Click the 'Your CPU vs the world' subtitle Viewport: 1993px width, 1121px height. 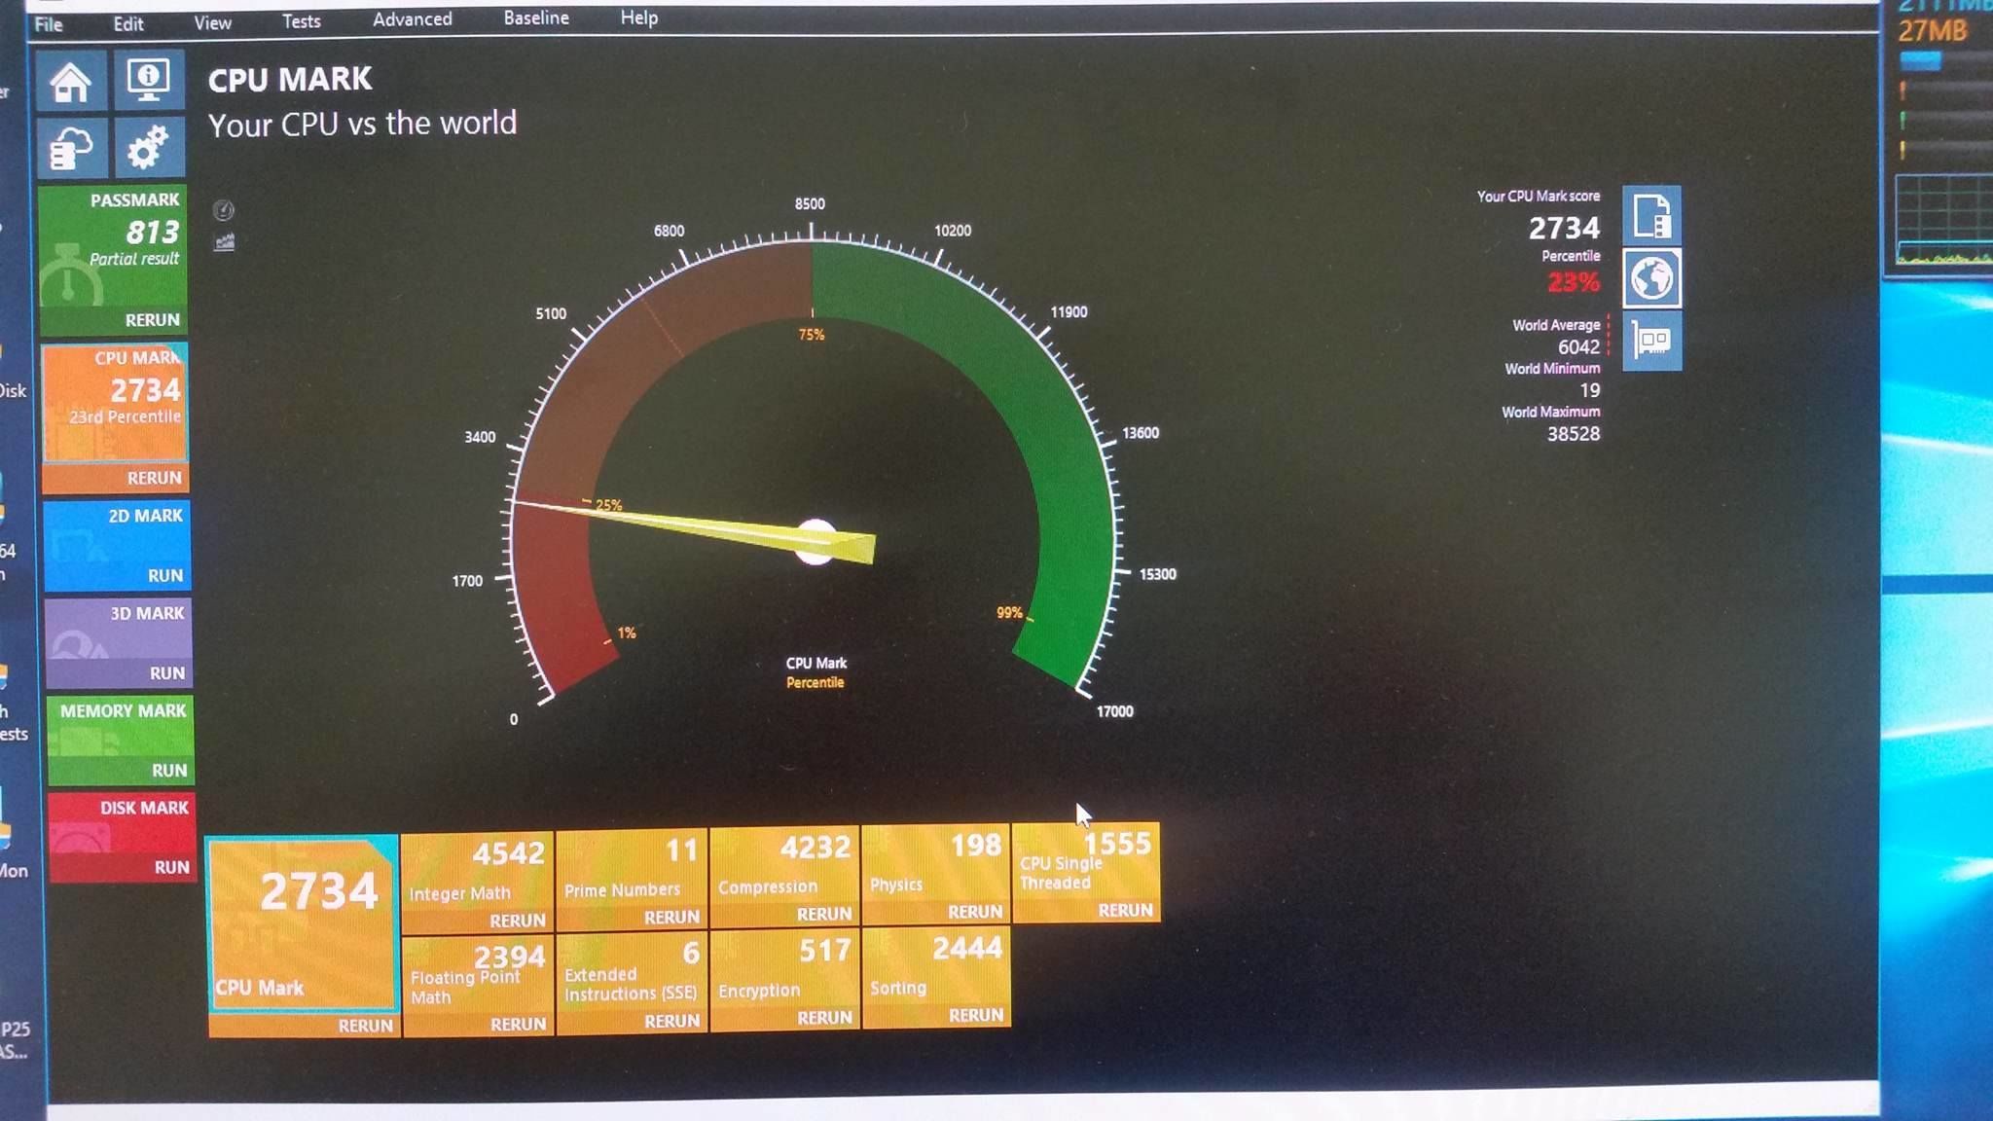(362, 125)
